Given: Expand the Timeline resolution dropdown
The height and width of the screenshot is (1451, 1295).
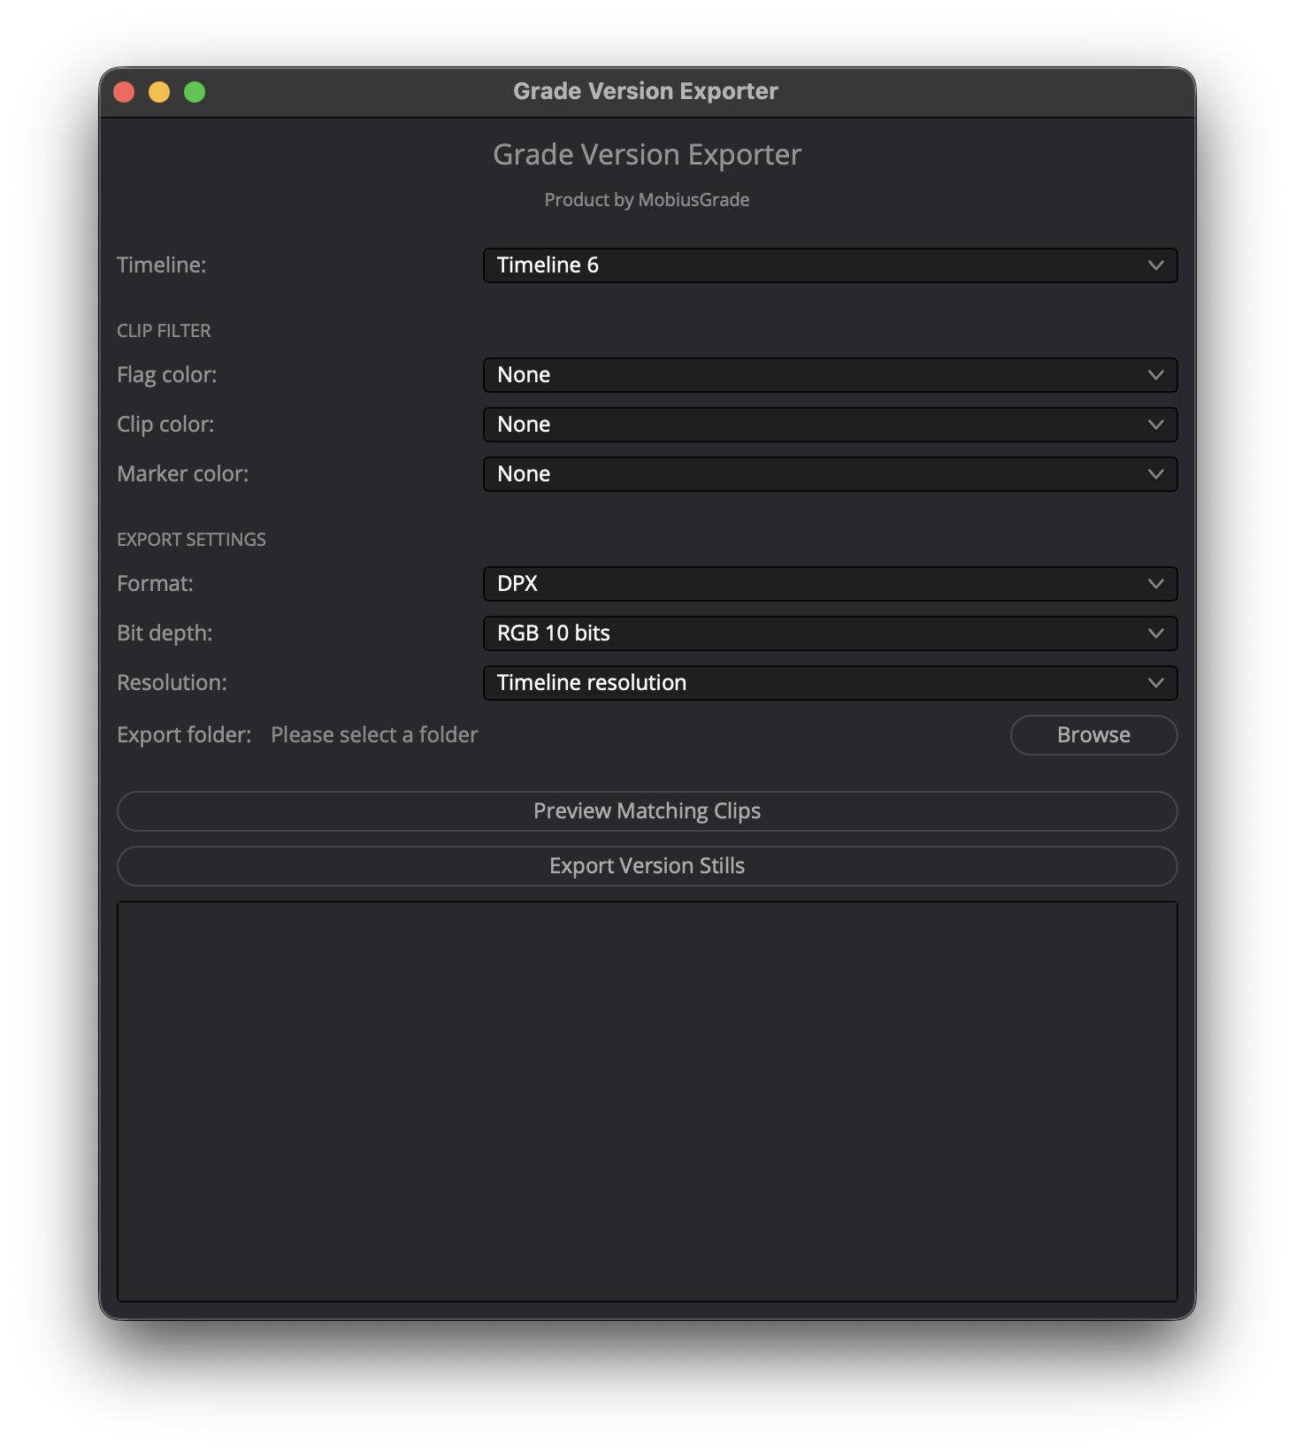Looking at the screenshot, I should (x=830, y=683).
